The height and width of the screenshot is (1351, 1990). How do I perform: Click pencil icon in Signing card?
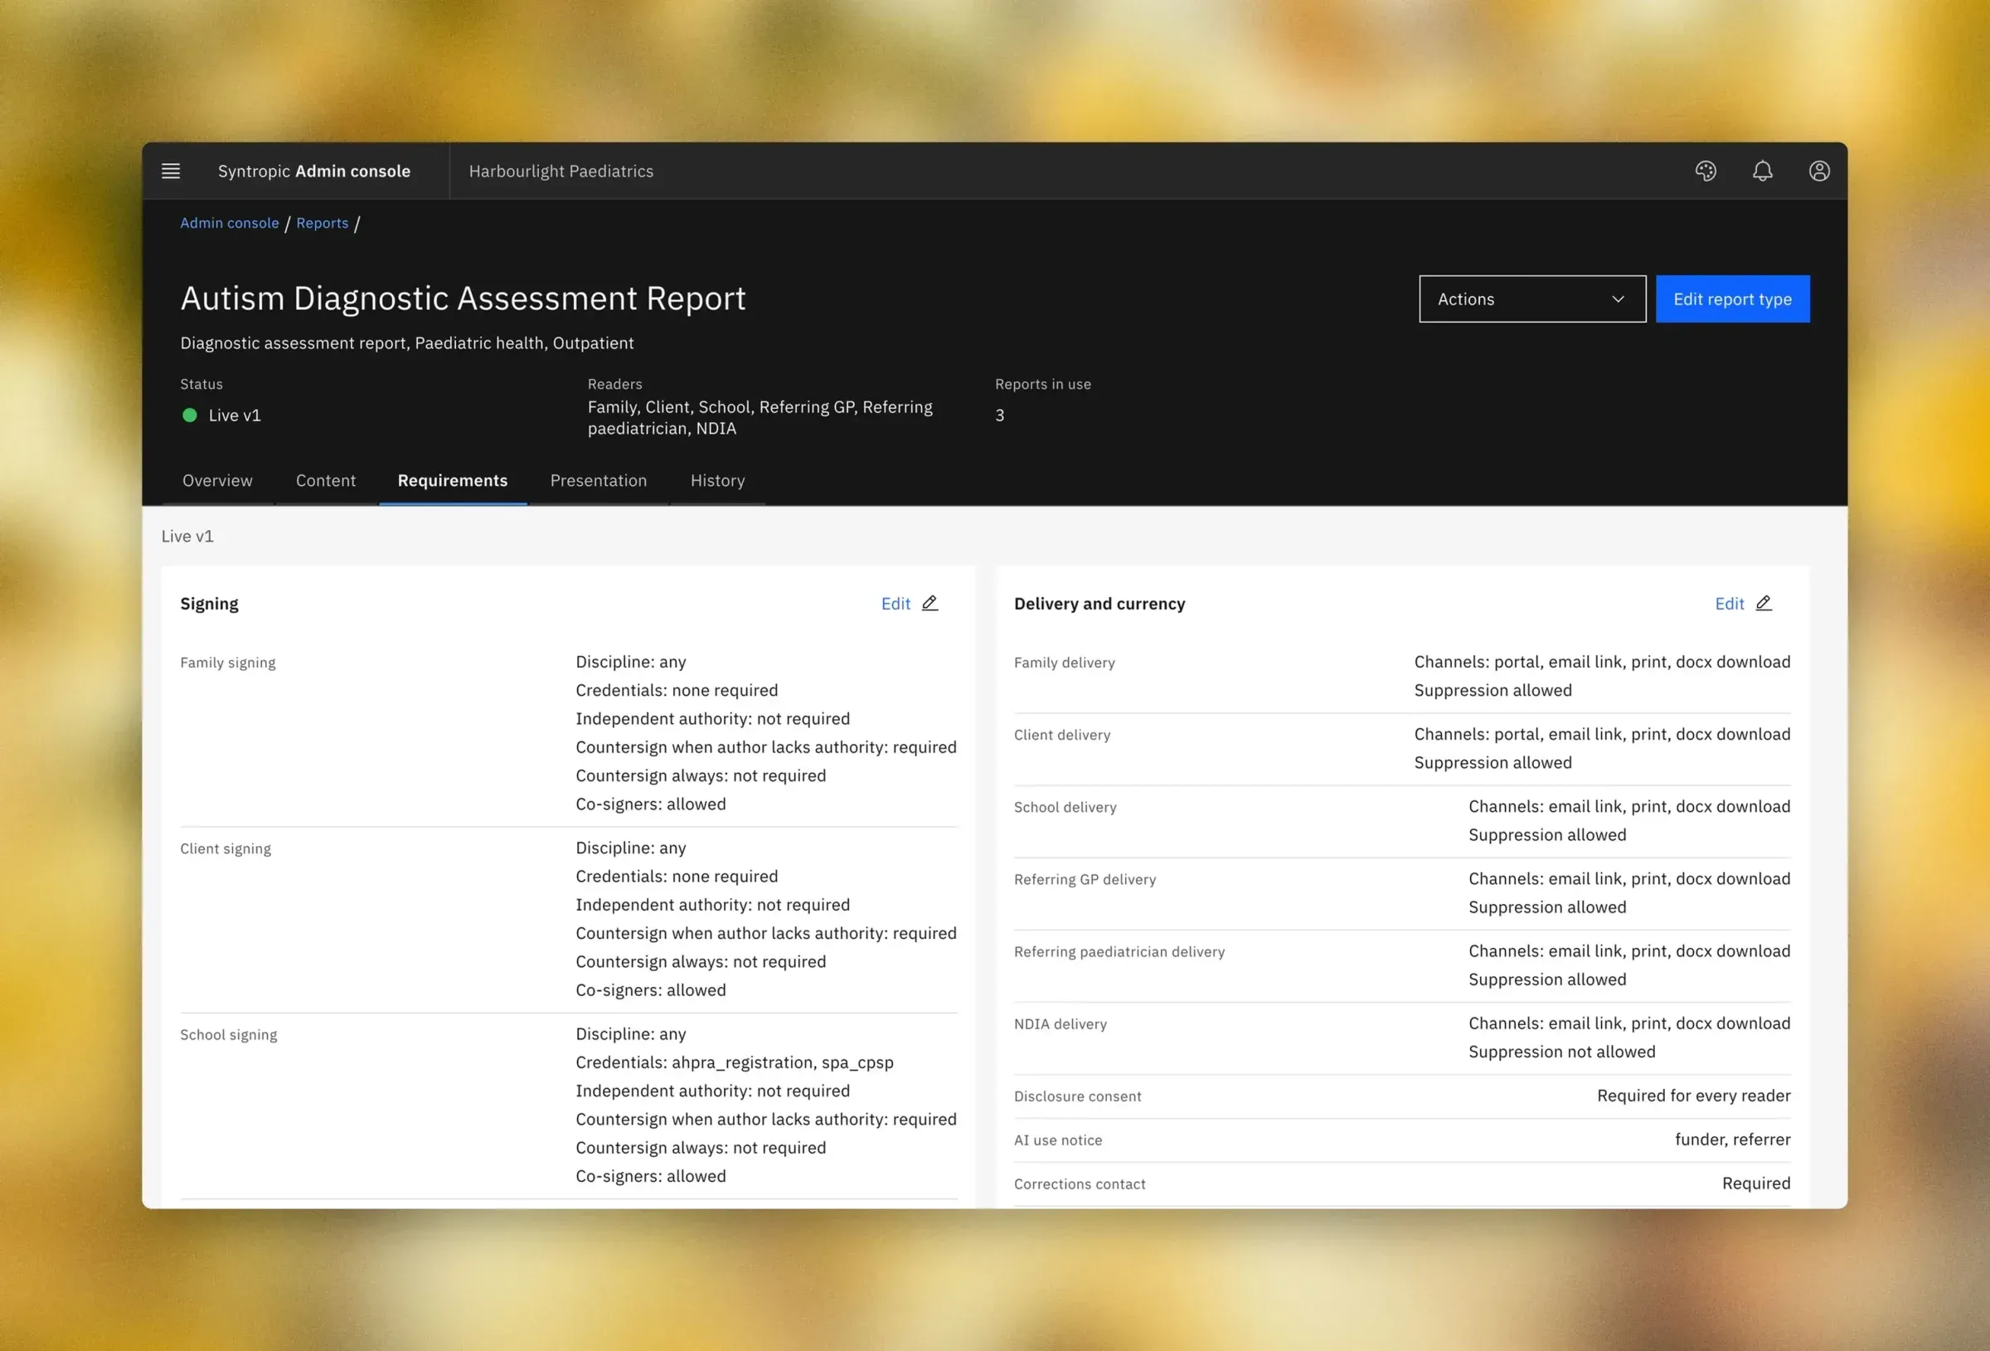[x=930, y=603]
